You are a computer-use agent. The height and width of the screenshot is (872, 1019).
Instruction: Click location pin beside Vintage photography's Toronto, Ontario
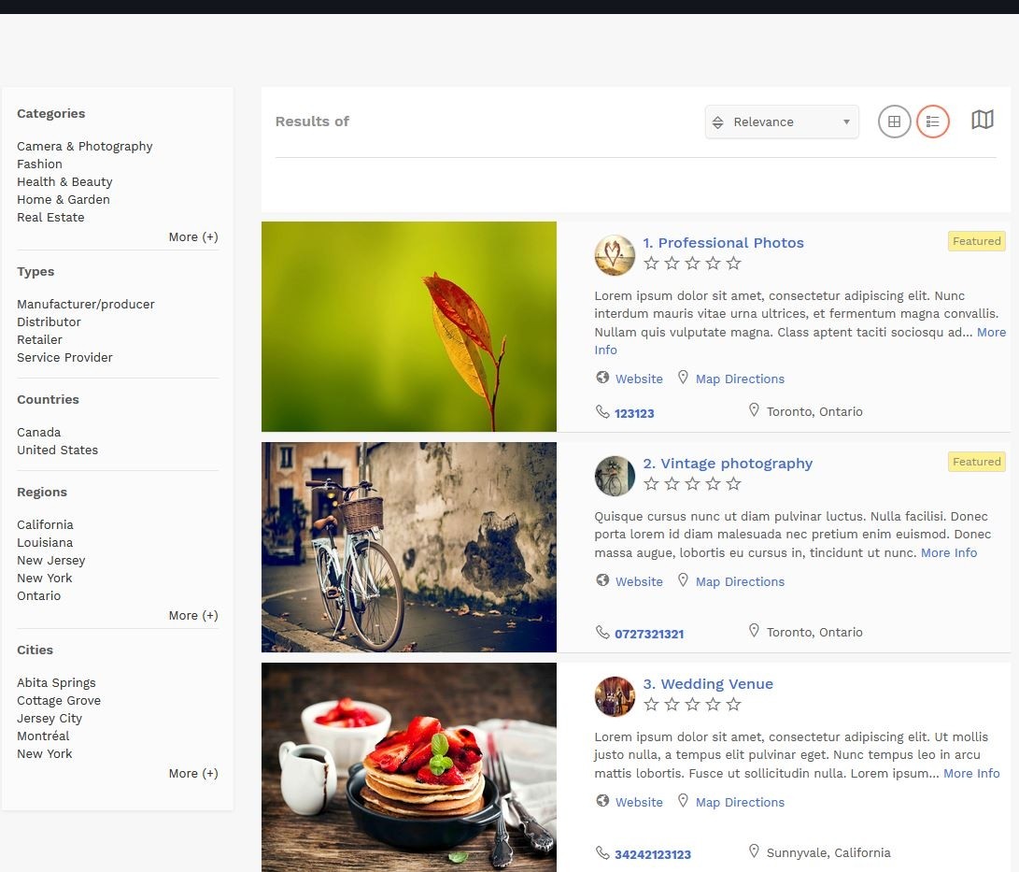point(754,630)
